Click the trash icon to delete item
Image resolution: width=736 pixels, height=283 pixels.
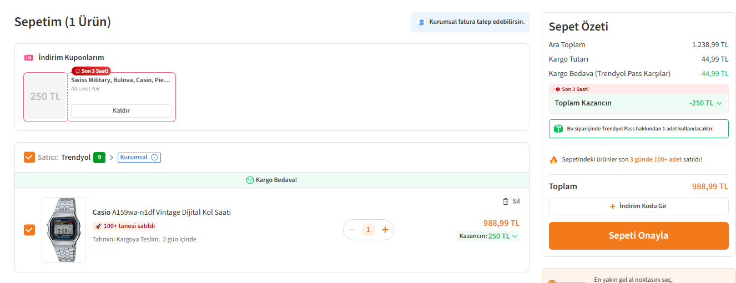(x=505, y=201)
